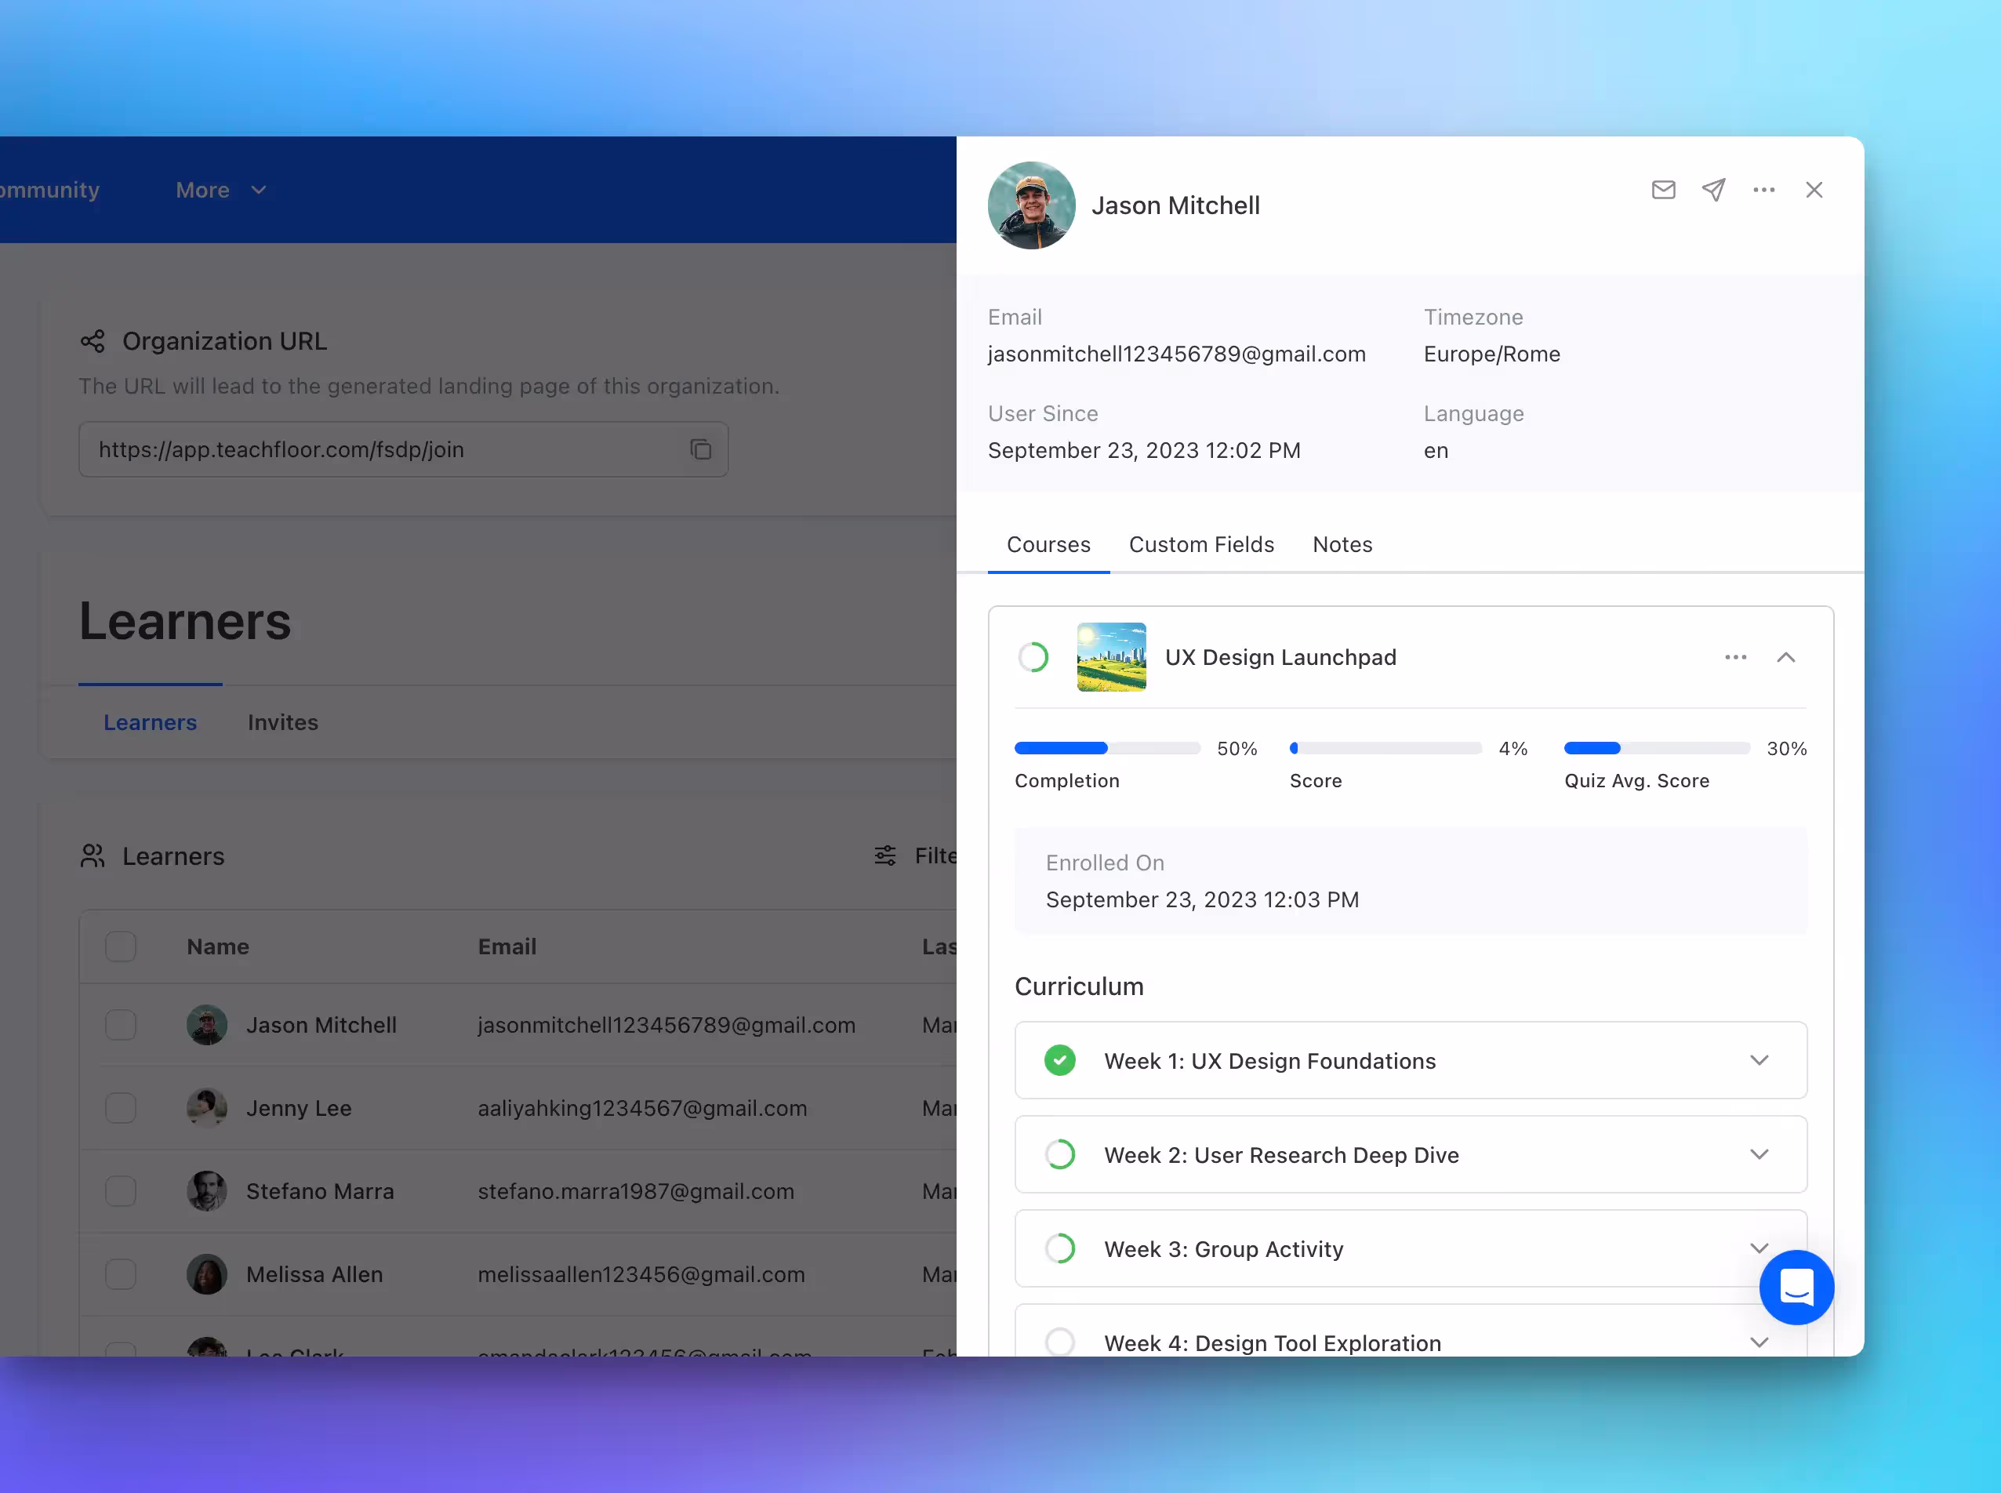This screenshot has height=1493, width=2001.
Task: Open the three-dot menu beside learner name
Action: click(x=1763, y=190)
